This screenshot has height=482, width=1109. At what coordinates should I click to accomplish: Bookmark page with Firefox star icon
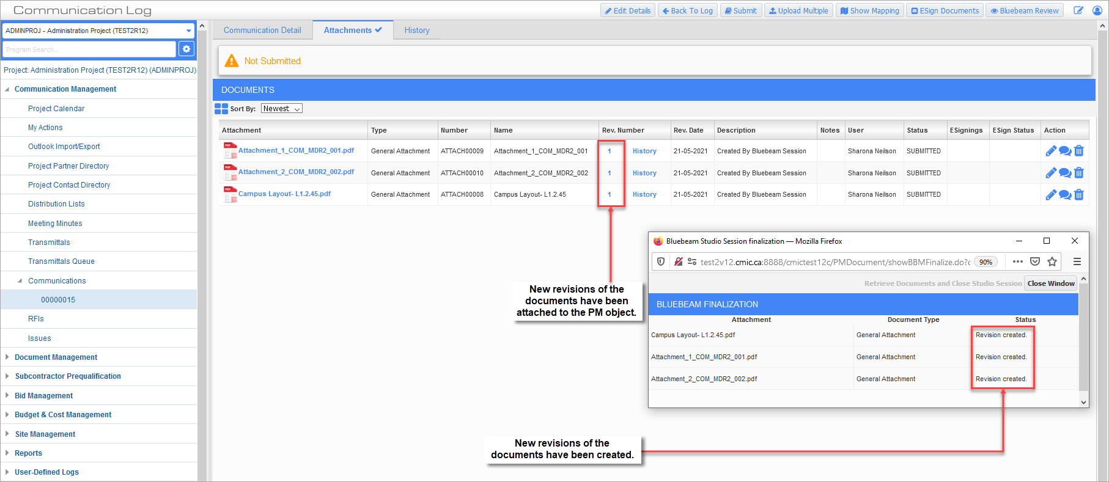[1052, 261]
